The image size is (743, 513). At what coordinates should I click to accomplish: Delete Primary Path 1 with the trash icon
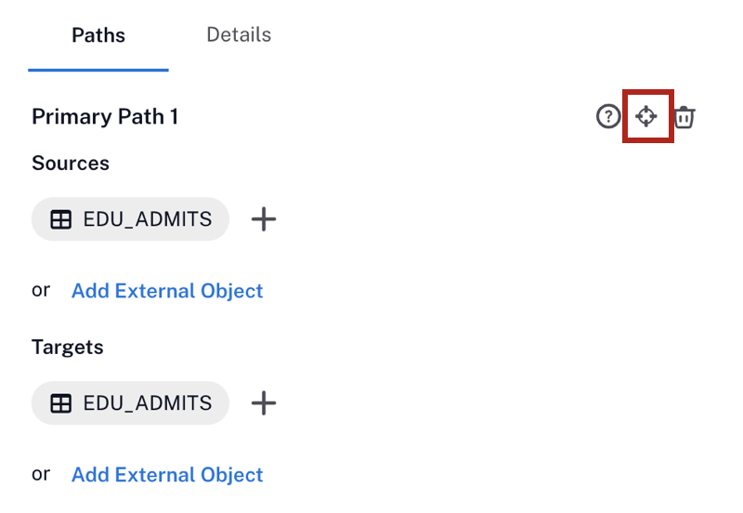pyautogui.click(x=684, y=117)
